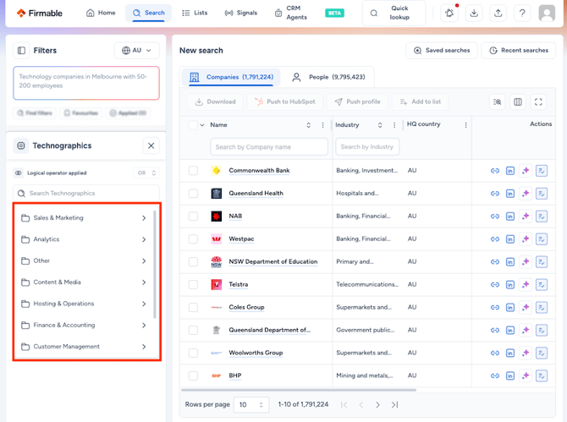Switch to People tab
Image resolution: width=567 pixels, height=422 pixels.
[x=328, y=77]
